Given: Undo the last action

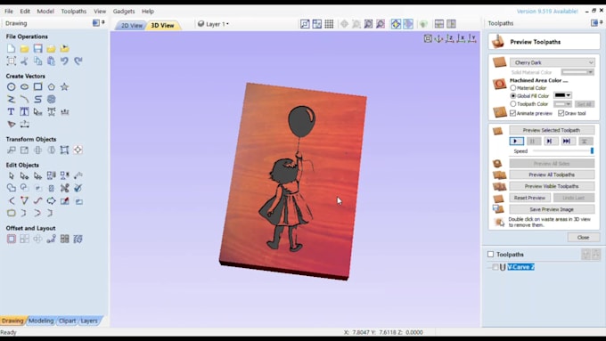Looking at the screenshot, I should click(x=64, y=61).
